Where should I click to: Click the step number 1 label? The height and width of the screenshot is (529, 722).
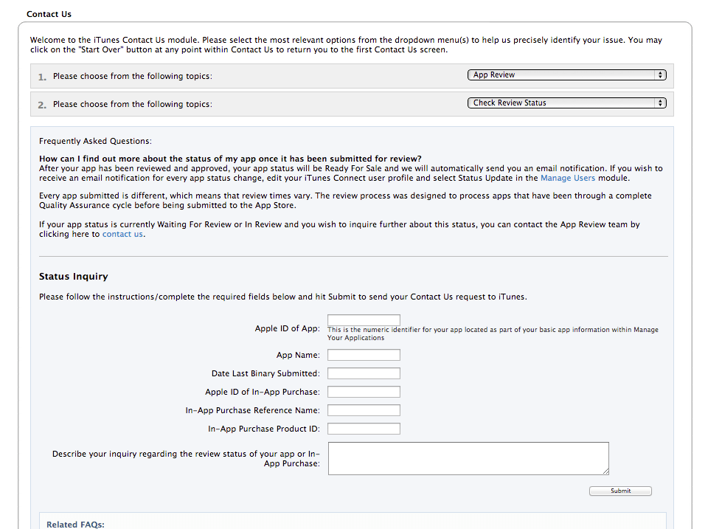[42, 77]
